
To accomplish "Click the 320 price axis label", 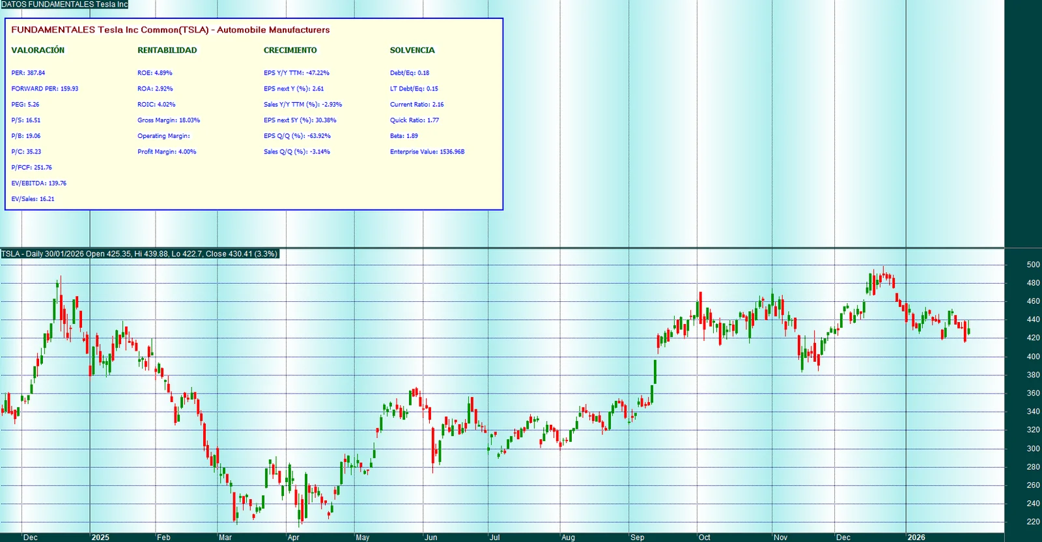I will point(1033,429).
